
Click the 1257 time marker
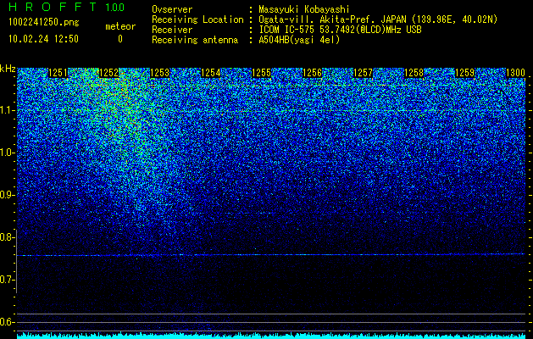(x=363, y=73)
